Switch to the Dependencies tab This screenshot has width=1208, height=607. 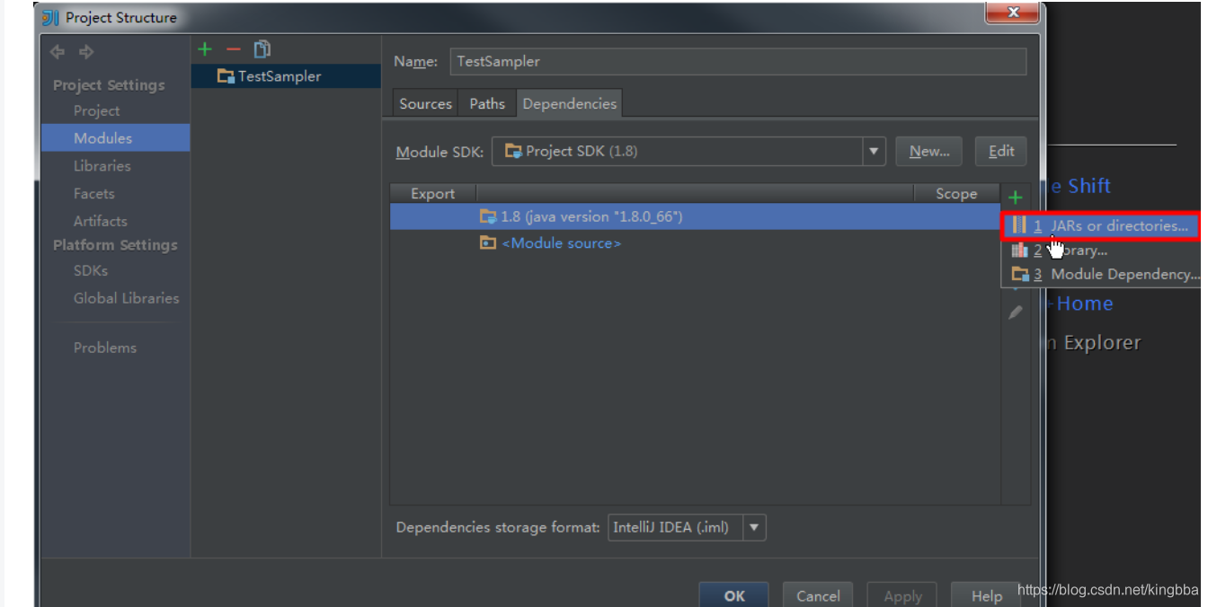(570, 103)
